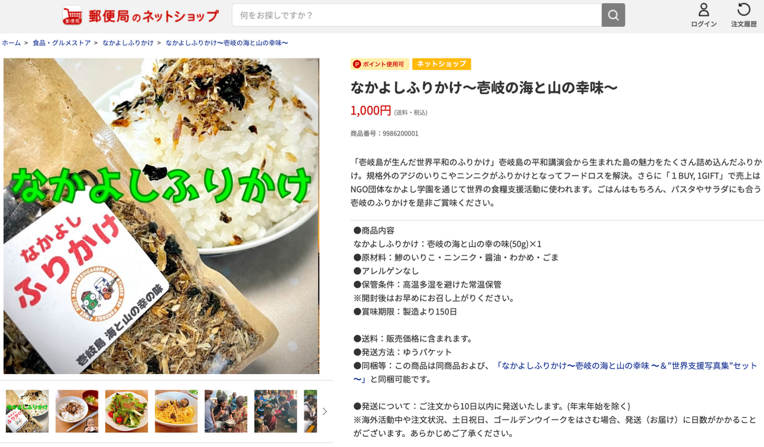Select the green salad thumbnail
This screenshot has width=764, height=447.
[x=127, y=411]
